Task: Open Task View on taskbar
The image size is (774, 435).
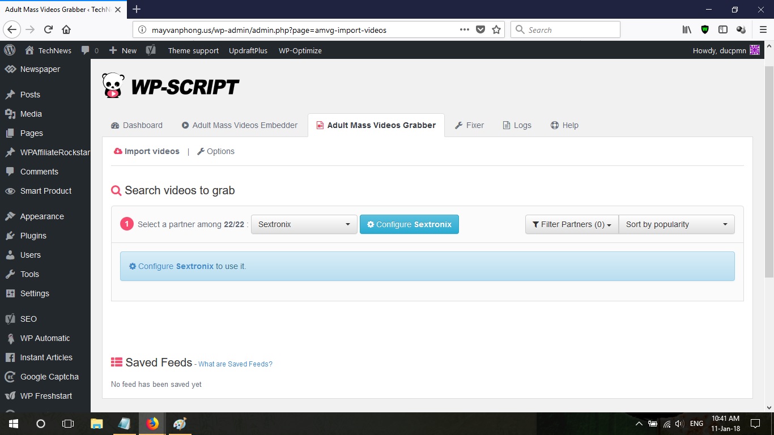Action: pos(68,424)
